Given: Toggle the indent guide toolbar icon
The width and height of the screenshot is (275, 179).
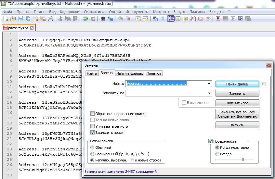Looking at the screenshot, I should coord(171,19).
